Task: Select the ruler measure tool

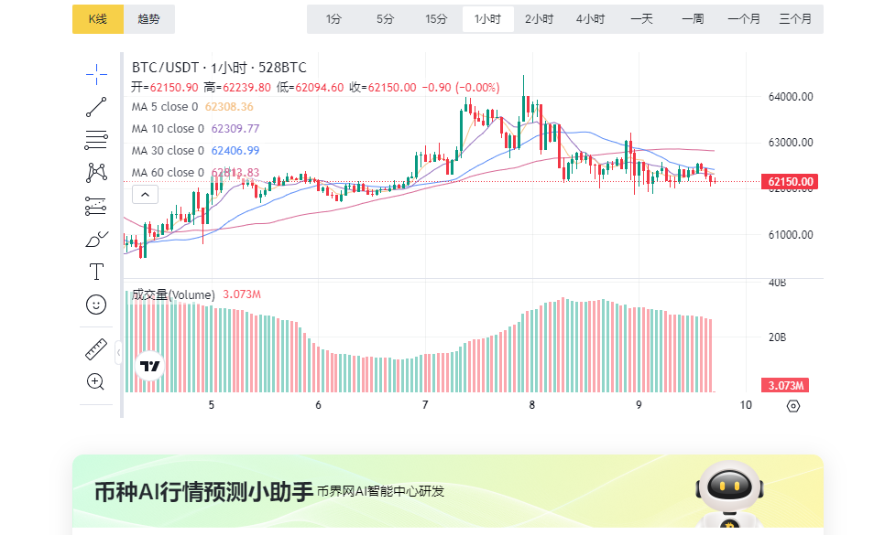Action: 96,349
